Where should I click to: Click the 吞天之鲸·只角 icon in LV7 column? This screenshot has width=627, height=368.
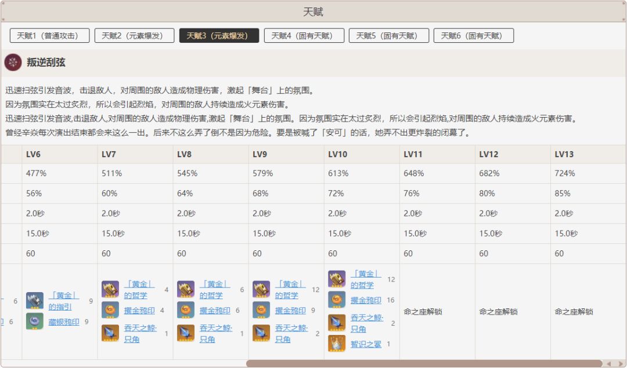click(x=110, y=333)
